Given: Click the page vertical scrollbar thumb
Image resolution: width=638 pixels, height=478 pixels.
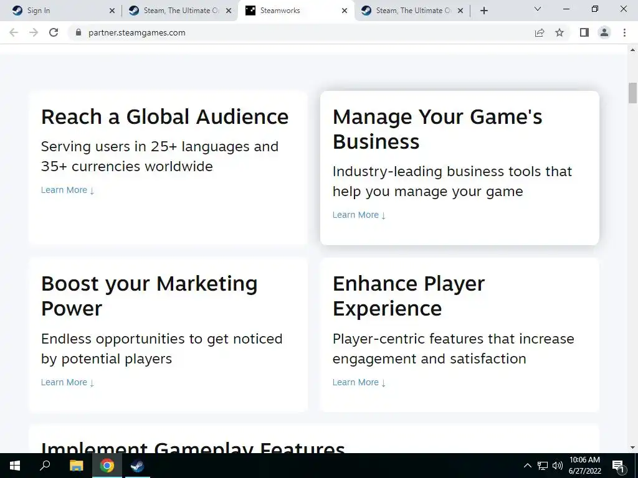Looking at the screenshot, I should (632, 93).
